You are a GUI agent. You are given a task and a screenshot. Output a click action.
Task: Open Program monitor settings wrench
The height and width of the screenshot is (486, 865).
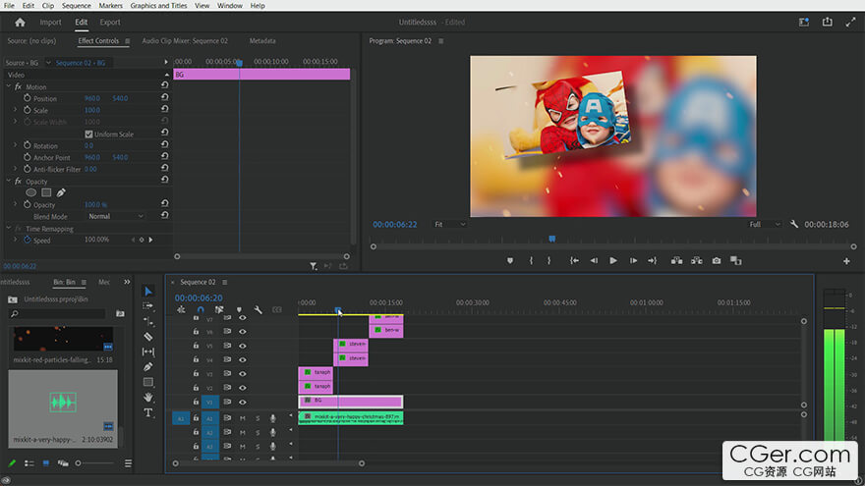tap(794, 224)
